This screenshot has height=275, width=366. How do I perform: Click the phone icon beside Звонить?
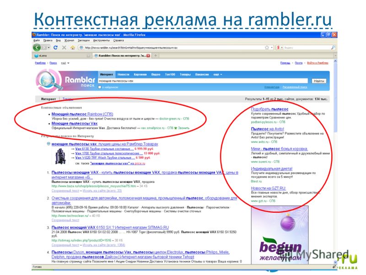click(176, 128)
